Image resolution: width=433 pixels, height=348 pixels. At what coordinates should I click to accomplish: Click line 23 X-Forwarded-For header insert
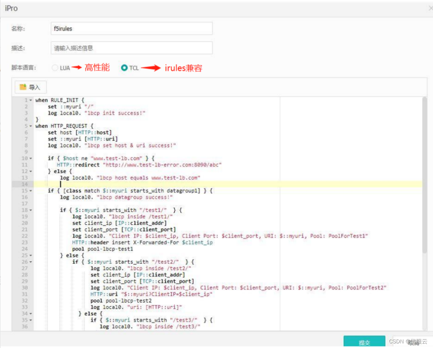[143, 243]
